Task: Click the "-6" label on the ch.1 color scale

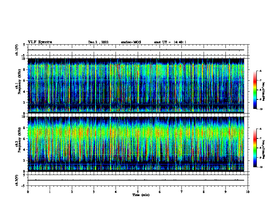Action: [x=260, y=71]
